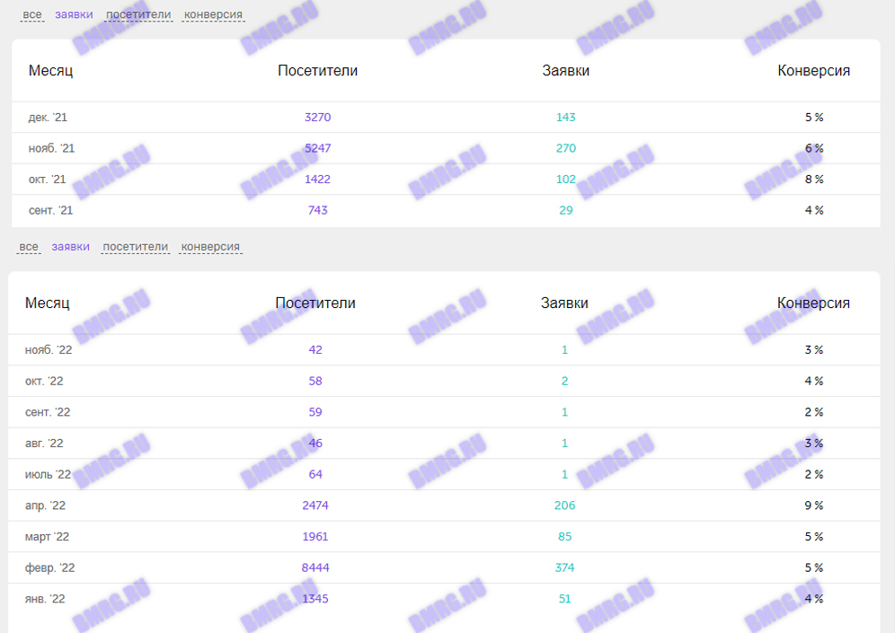The width and height of the screenshot is (895, 633).
Task: Click 9 % conversion value for апр. '22
Action: [813, 506]
